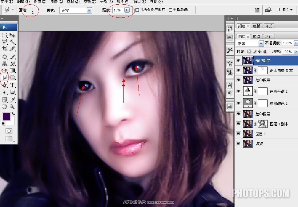Select the Crop tool
This screenshot has height=207, width=298.
(x=5, y=49)
